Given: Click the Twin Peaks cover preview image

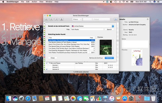Looking at the screenshot, I should click(106, 47).
